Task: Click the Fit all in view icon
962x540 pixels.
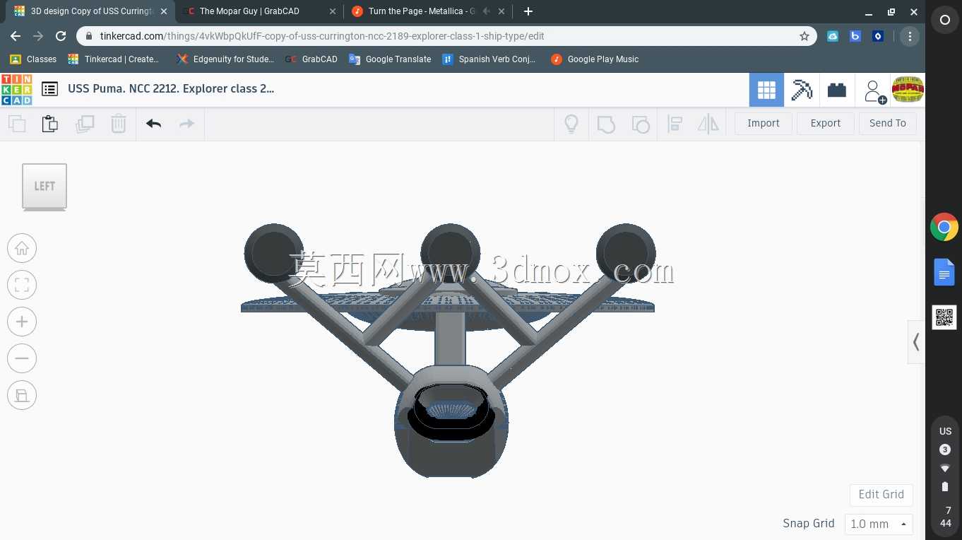Action: [x=22, y=285]
